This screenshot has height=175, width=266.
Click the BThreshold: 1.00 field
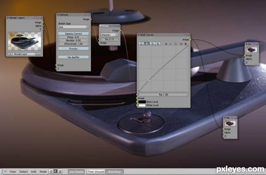pos(73,44)
